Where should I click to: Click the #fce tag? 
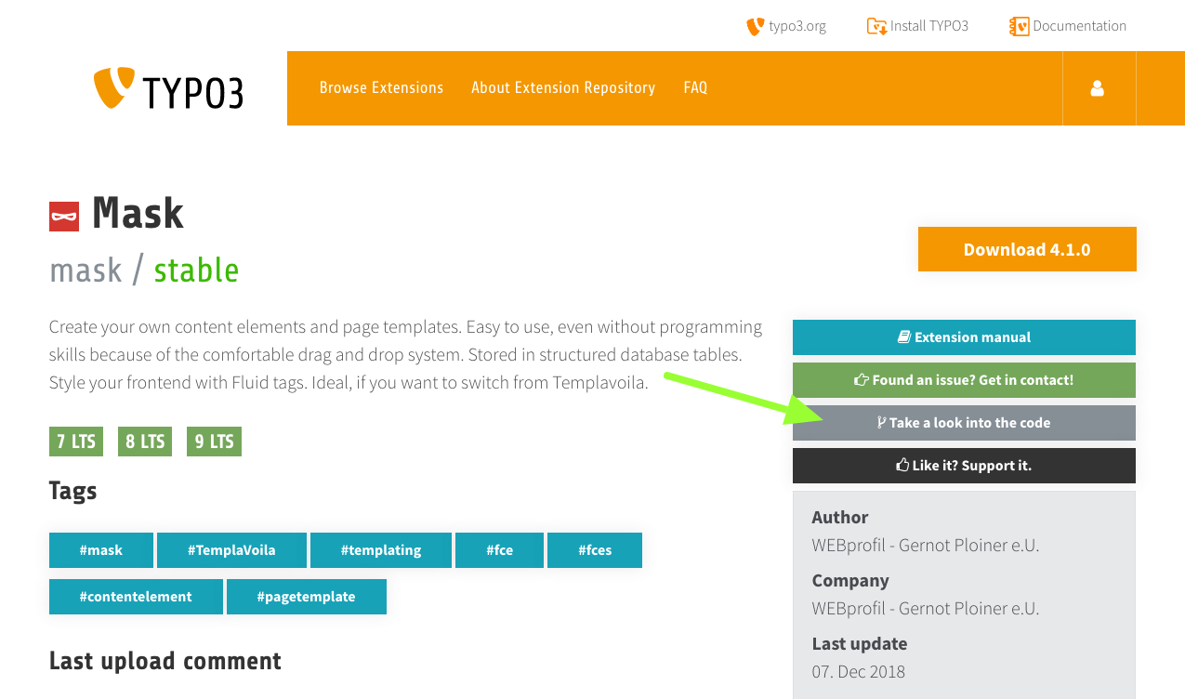click(x=499, y=550)
